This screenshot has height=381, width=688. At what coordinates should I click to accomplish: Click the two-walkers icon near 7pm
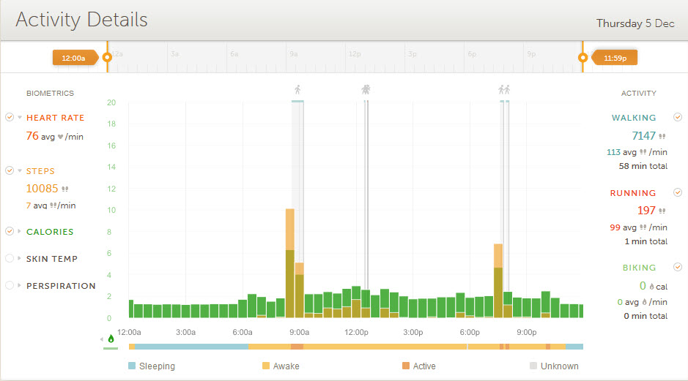click(x=504, y=90)
